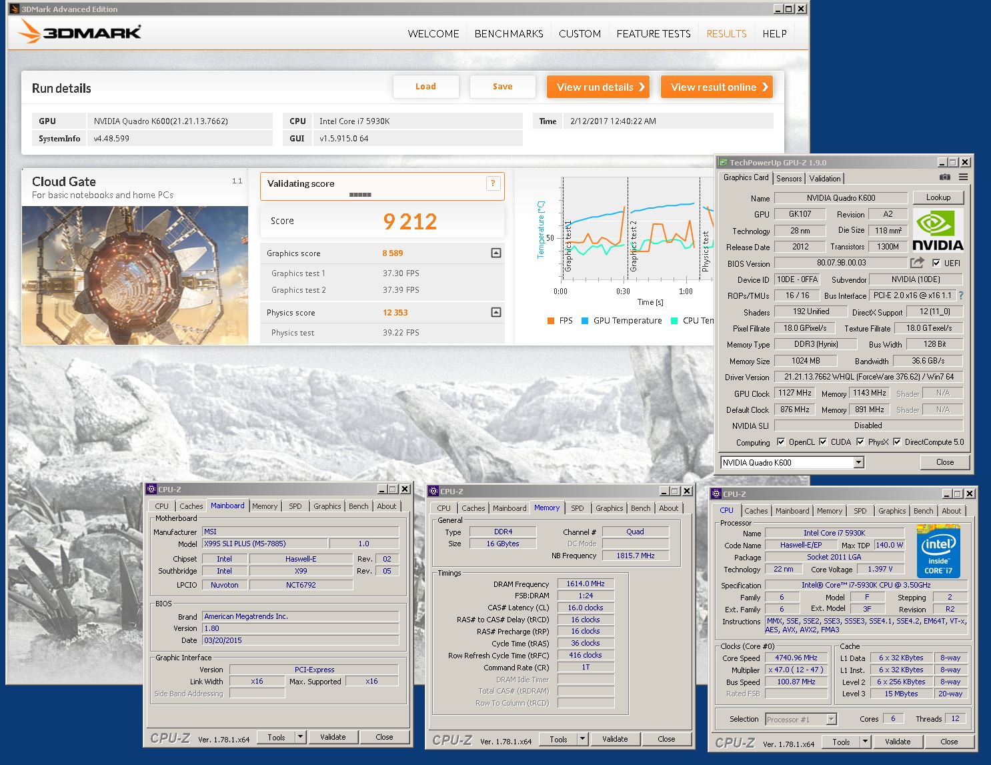Select Caches tab in Memory CPU-Z window
The height and width of the screenshot is (765, 991).
(x=473, y=508)
